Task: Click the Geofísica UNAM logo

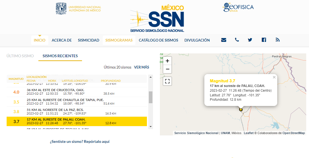Action: (238, 7)
